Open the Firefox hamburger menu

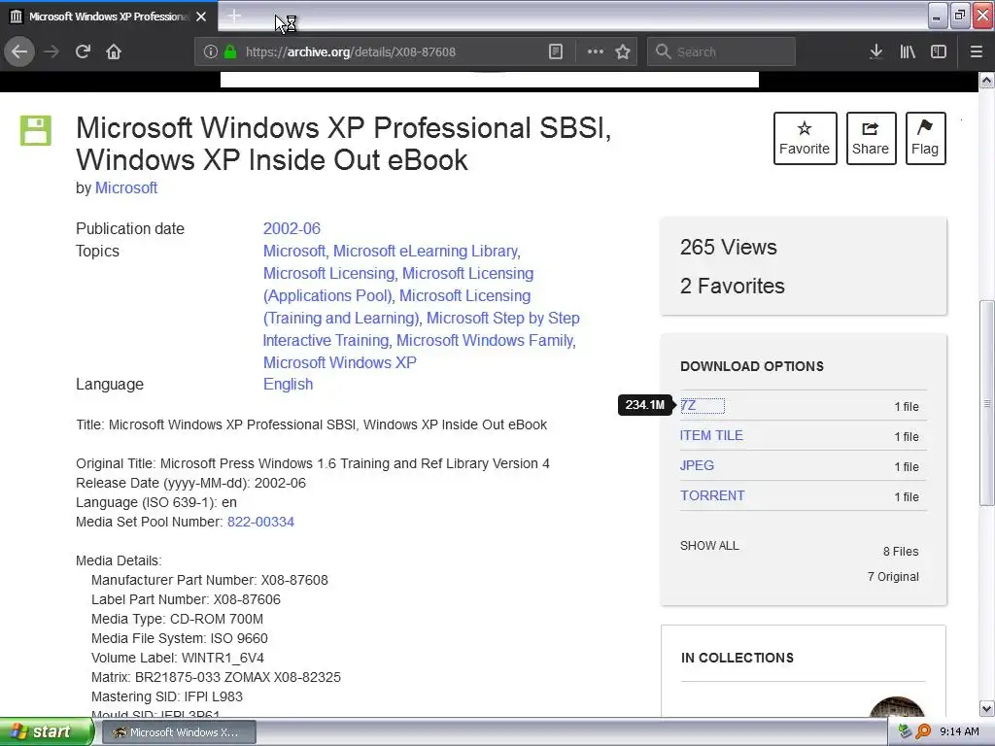pos(976,52)
